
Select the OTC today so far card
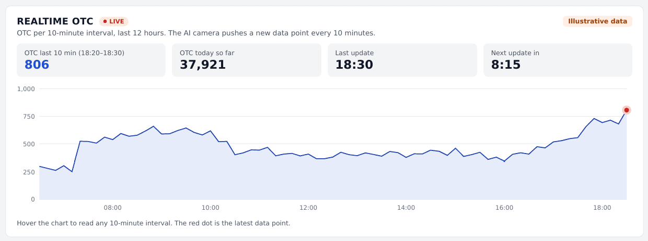coord(247,60)
